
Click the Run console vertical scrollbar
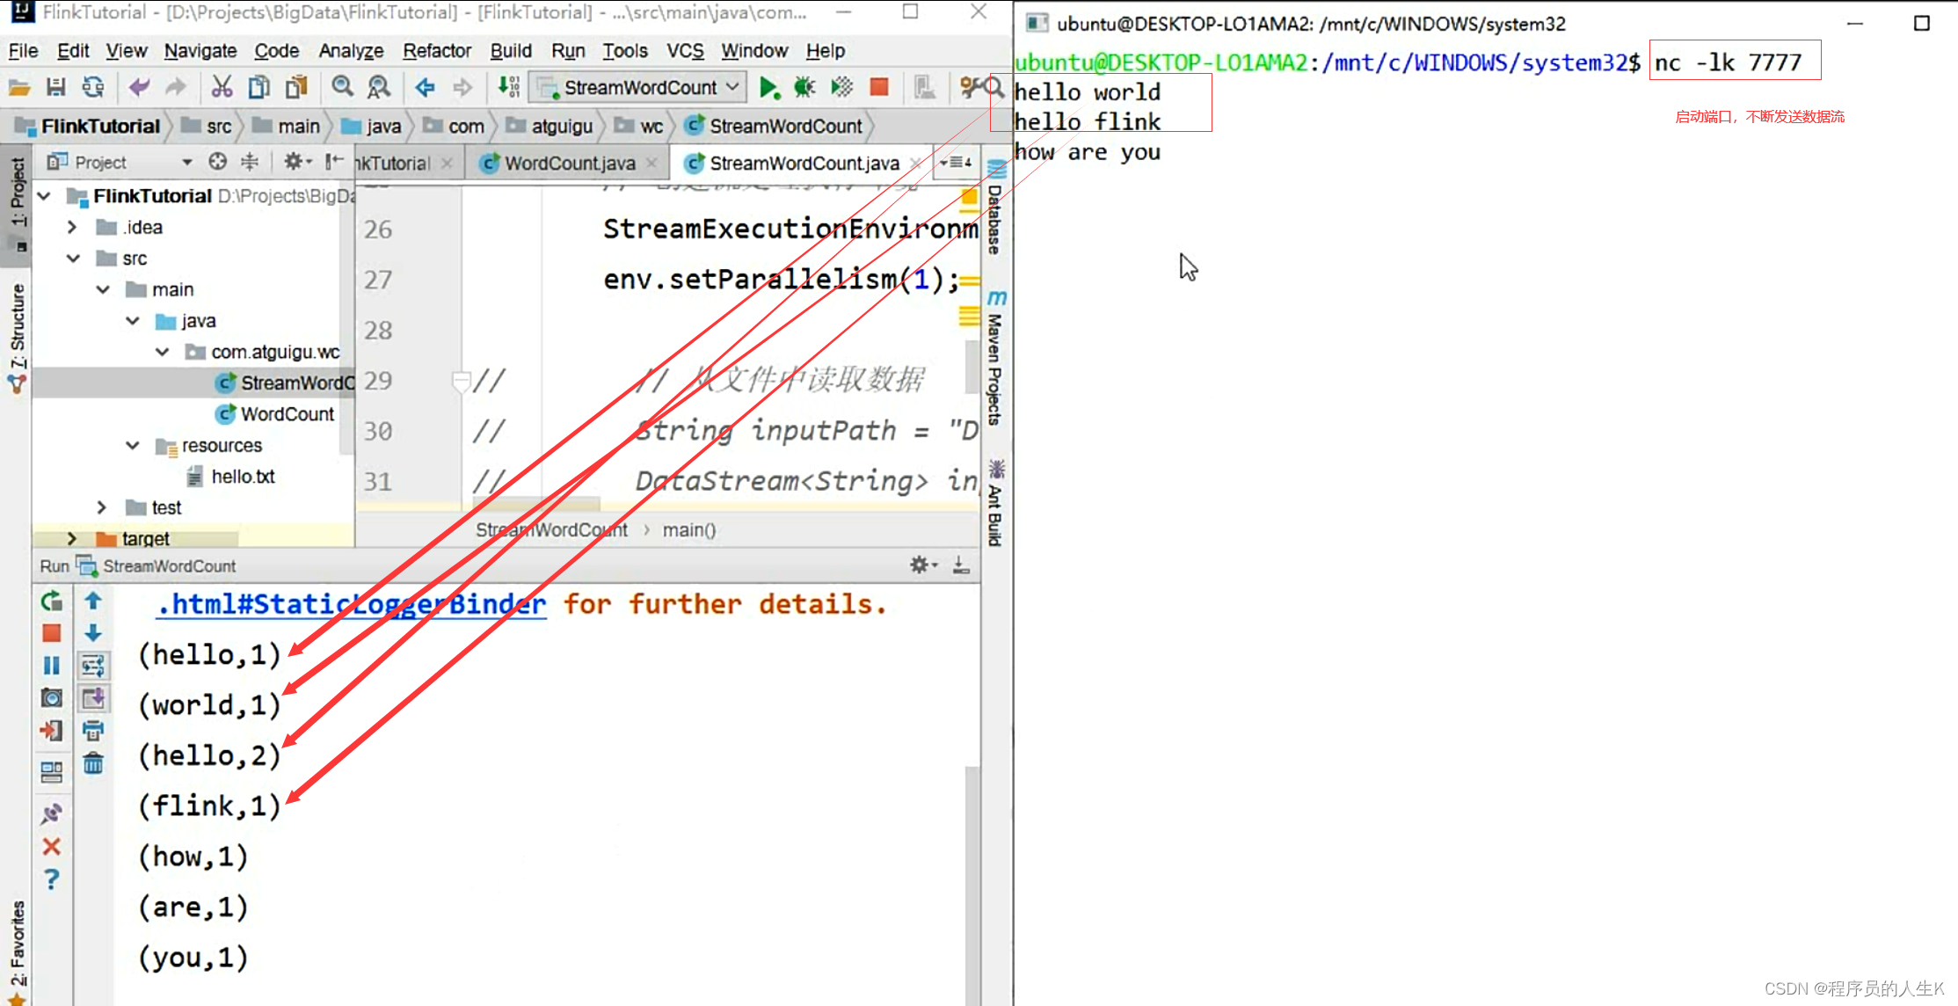972,879
